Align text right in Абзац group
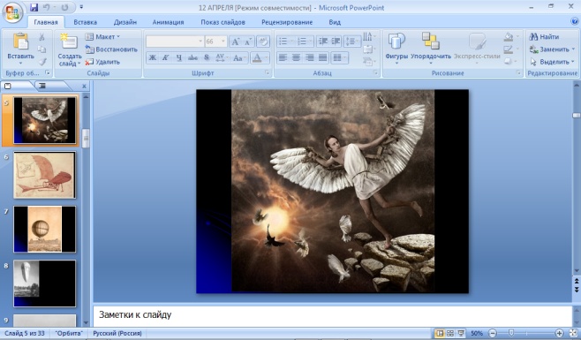Image resolution: width=581 pixels, height=340 pixels. tap(309, 57)
